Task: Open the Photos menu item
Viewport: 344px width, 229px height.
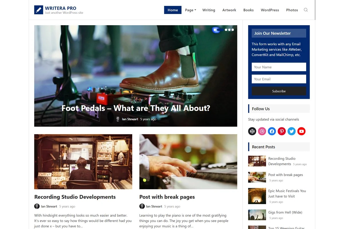Action: coord(292,10)
